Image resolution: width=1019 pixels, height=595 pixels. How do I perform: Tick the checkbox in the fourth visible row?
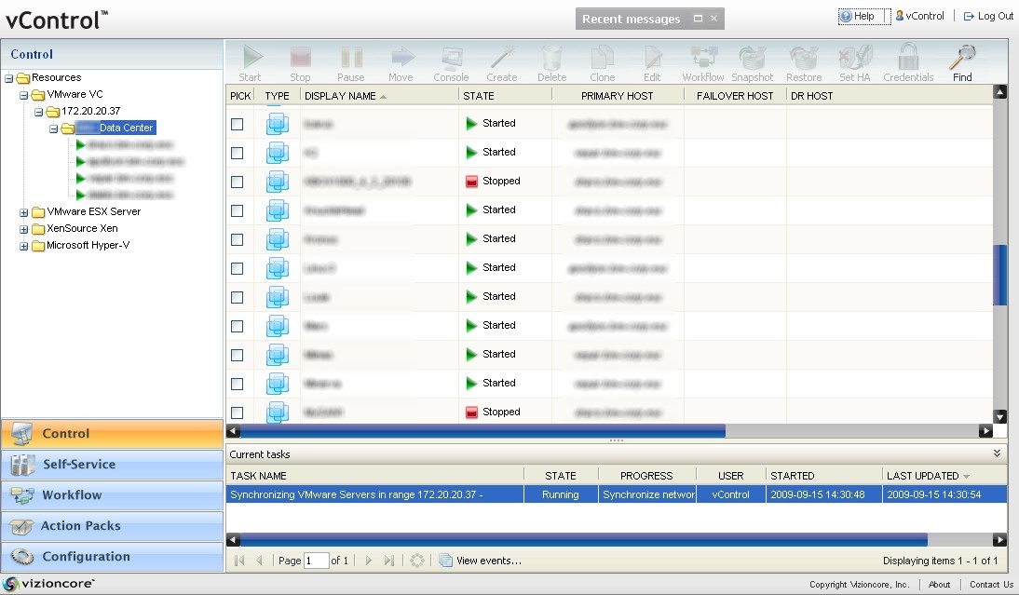coord(238,210)
